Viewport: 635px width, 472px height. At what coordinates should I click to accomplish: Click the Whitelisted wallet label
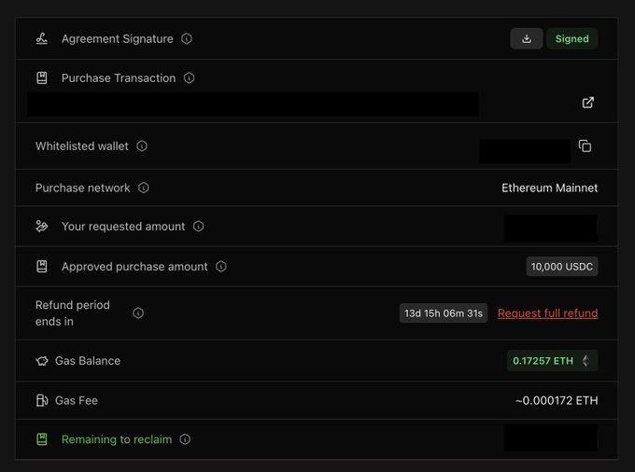pyautogui.click(x=82, y=146)
